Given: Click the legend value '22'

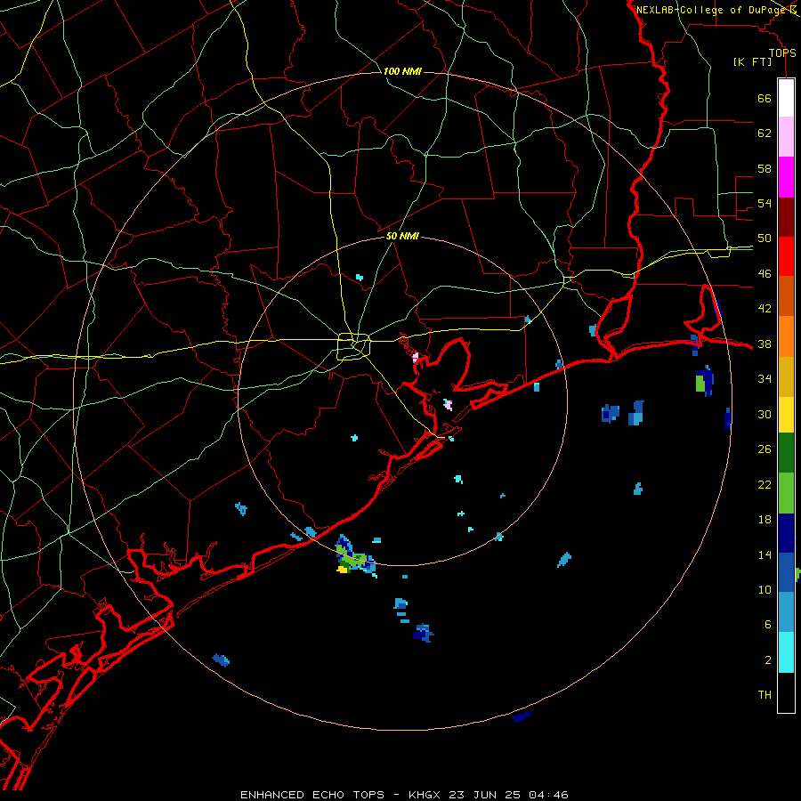Looking at the screenshot, I should point(765,484).
